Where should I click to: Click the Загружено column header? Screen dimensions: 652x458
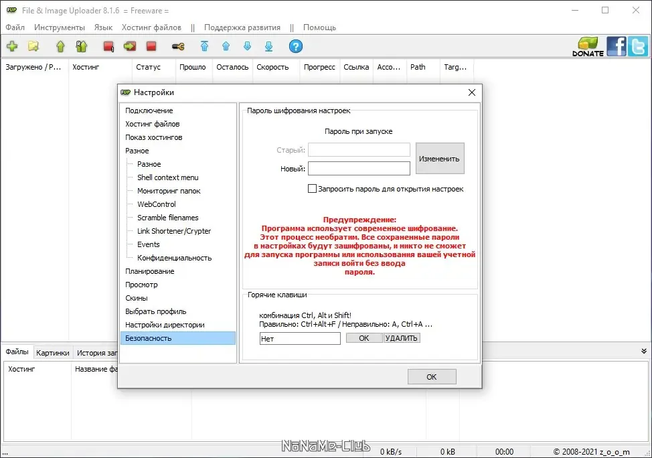click(x=33, y=67)
